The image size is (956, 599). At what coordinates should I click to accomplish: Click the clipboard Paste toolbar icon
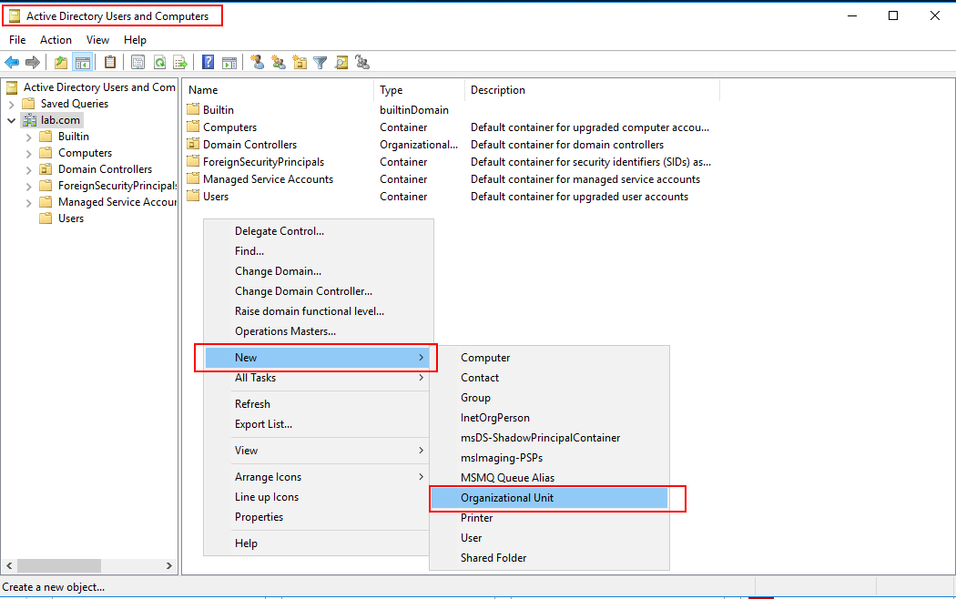110,62
